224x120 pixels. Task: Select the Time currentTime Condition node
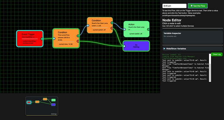(66, 38)
